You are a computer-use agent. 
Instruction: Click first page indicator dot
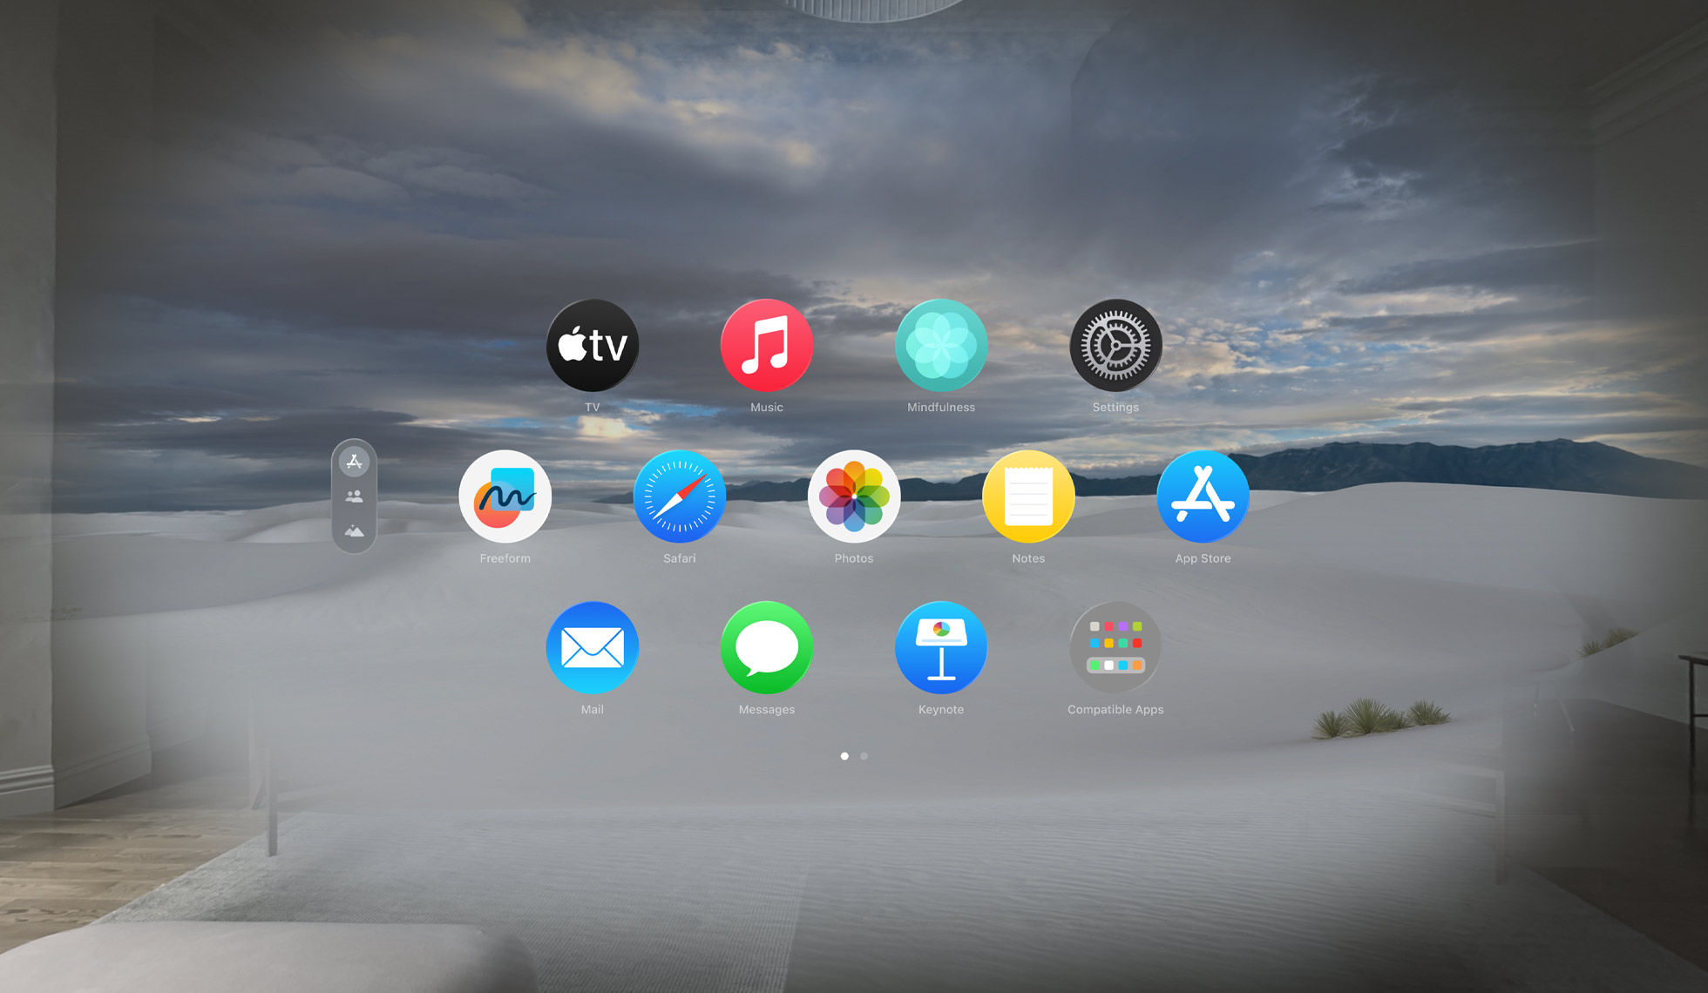click(x=843, y=754)
